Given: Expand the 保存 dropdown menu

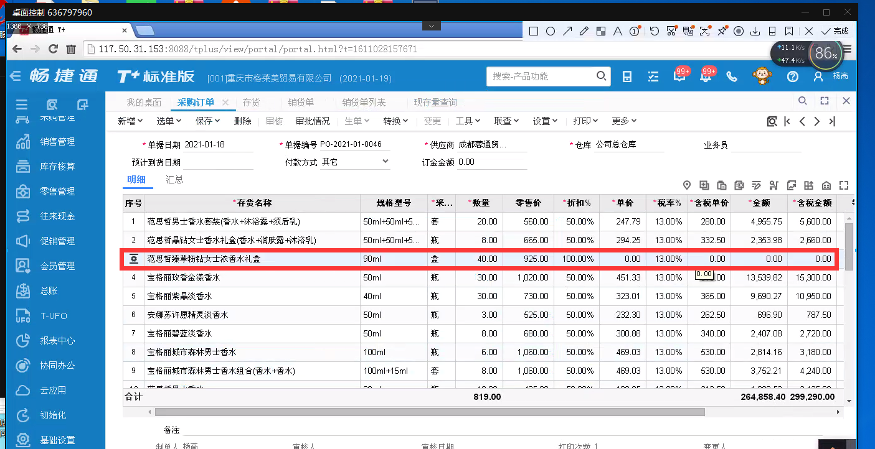Looking at the screenshot, I should [x=208, y=121].
